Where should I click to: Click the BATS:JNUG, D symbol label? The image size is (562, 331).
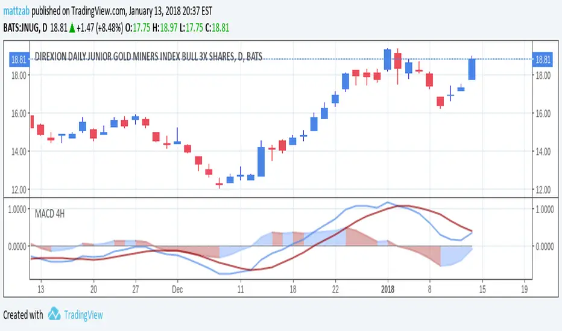25,28
